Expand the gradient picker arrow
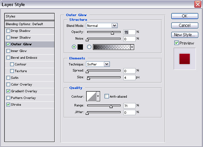This screenshot has height=147, width=203. point(132,47)
